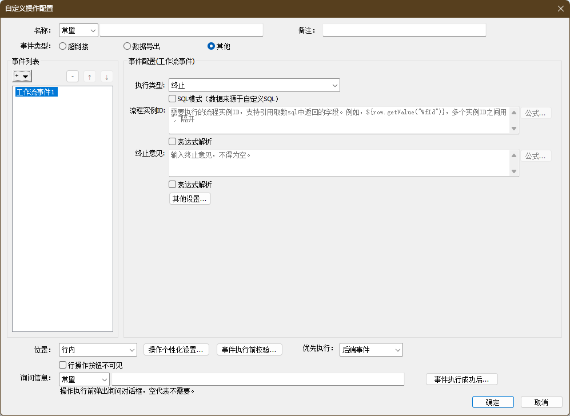Toggle 行操作按钮不可见 checkbox
The width and height of the screenshot is (570, 416).
coord(63,365)
